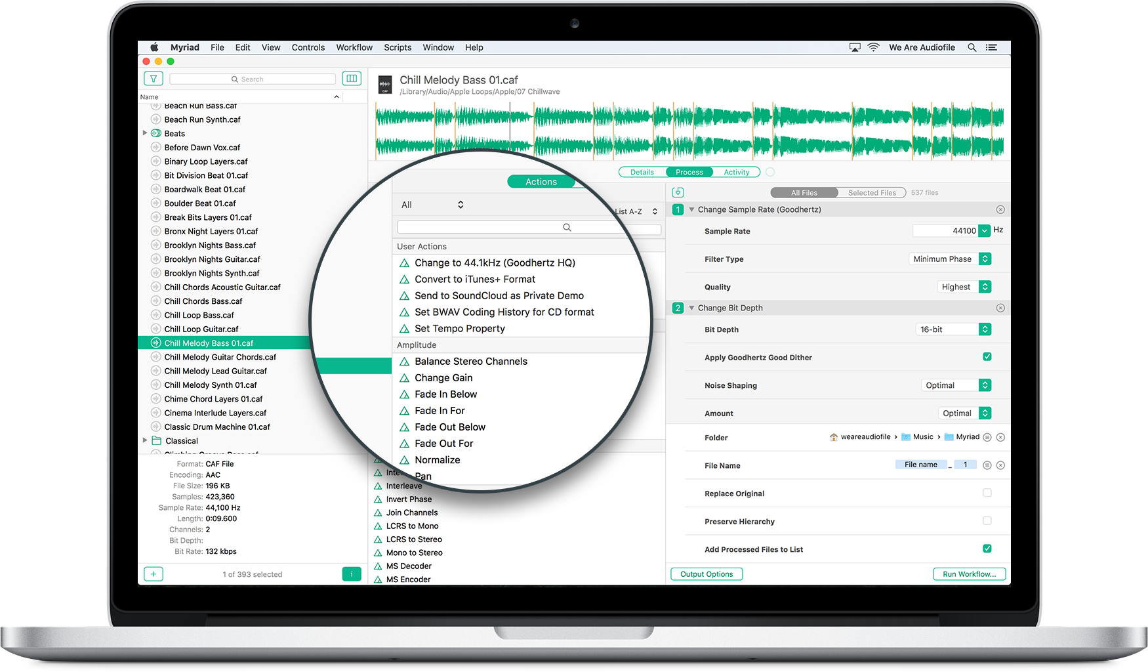
Task: Click the Name column header sort arrow
Action: pos(337,96)
